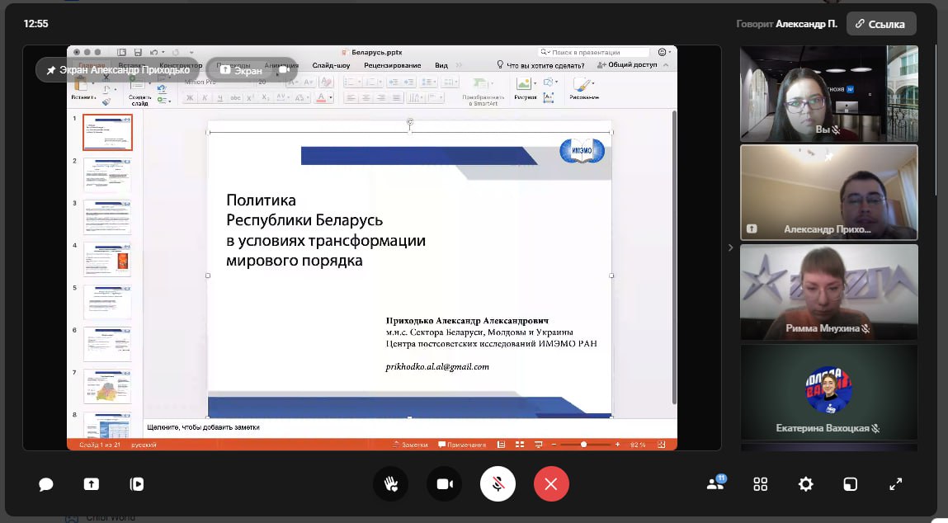
Task: Select Римма Мнухина video tile
Action: tap(829, 292)
